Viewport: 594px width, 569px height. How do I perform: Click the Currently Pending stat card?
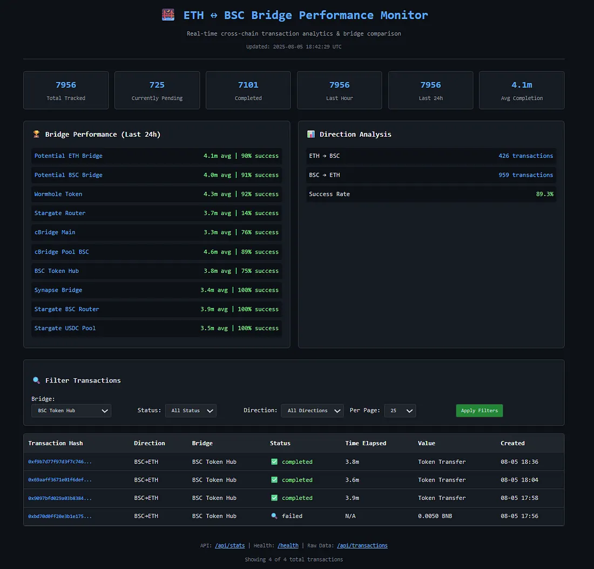coord(157,90)
